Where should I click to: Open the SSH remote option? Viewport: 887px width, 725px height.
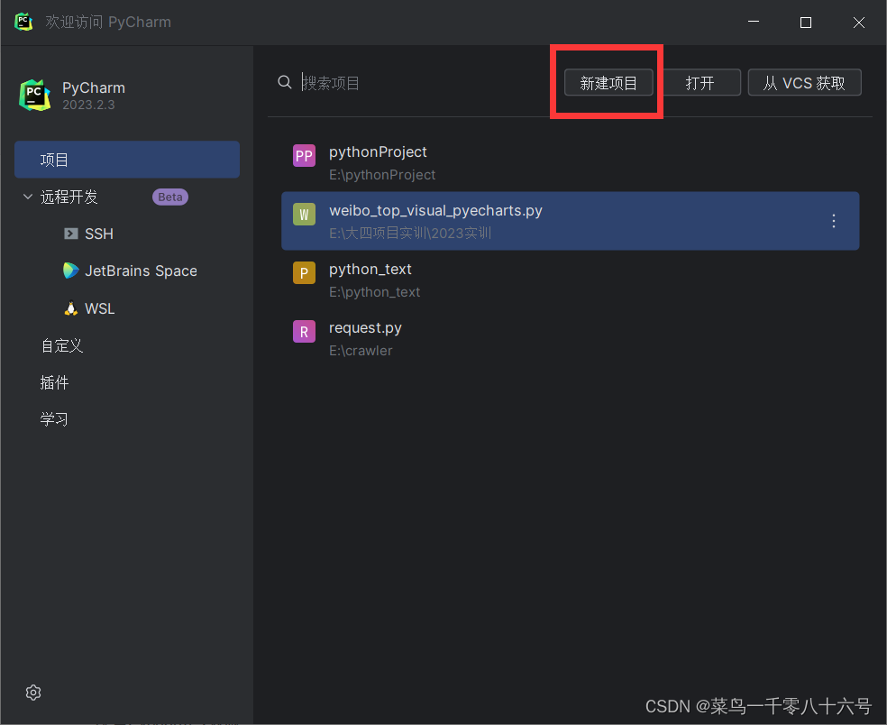(x=99, y=234)
